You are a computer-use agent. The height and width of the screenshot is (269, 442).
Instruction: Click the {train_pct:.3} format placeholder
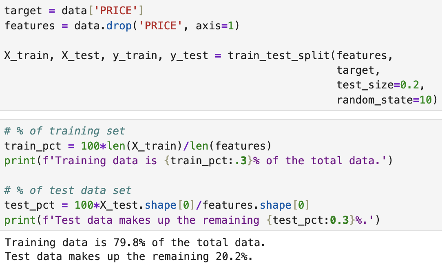pyautogui.click(x=208, y=161)
